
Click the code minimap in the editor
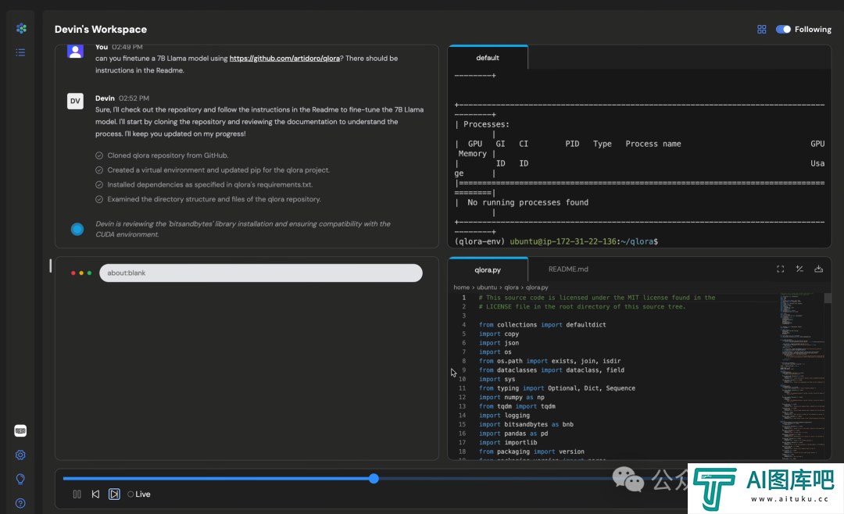[801, 376]
